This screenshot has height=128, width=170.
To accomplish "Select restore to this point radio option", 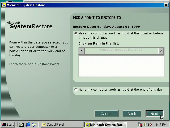I will [76, 34].
